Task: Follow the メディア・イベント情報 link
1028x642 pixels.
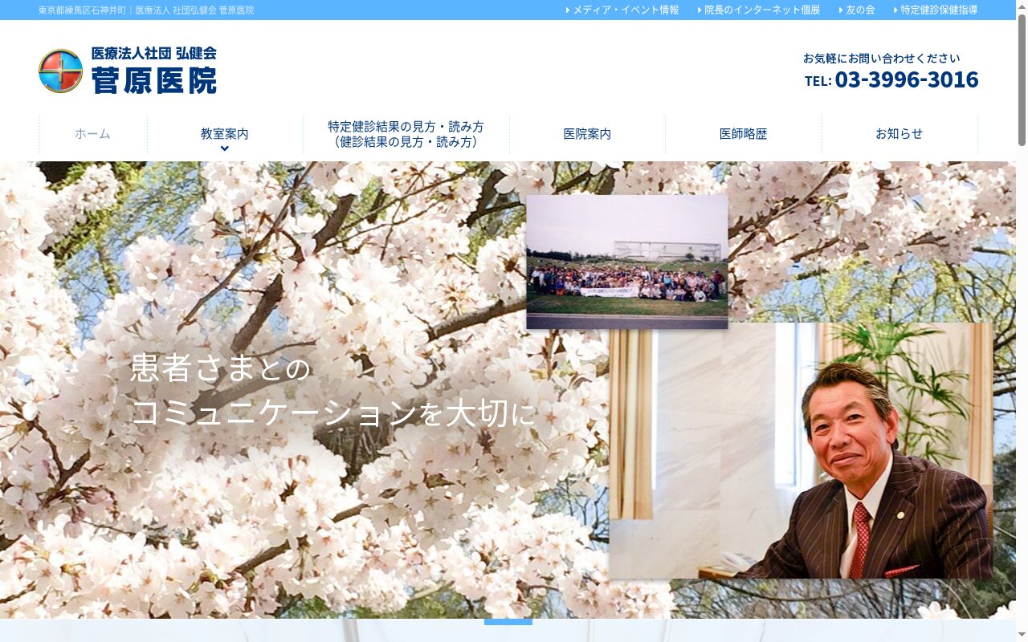Action: [x=622, y=10]
